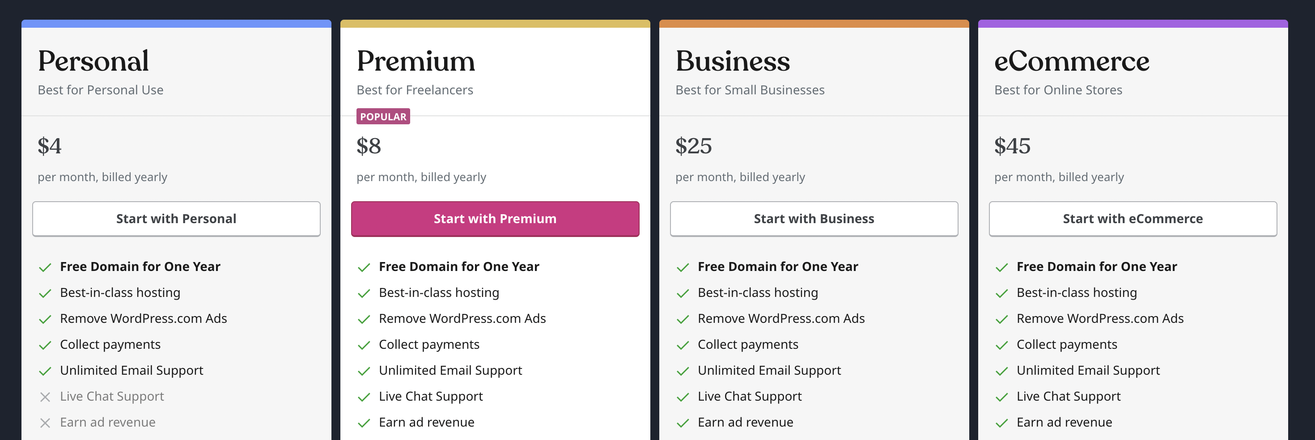Image resolution: width=1315 pixels, height=440 pixels.
Task: Select Start with Business
Action: tap(814, 219)
